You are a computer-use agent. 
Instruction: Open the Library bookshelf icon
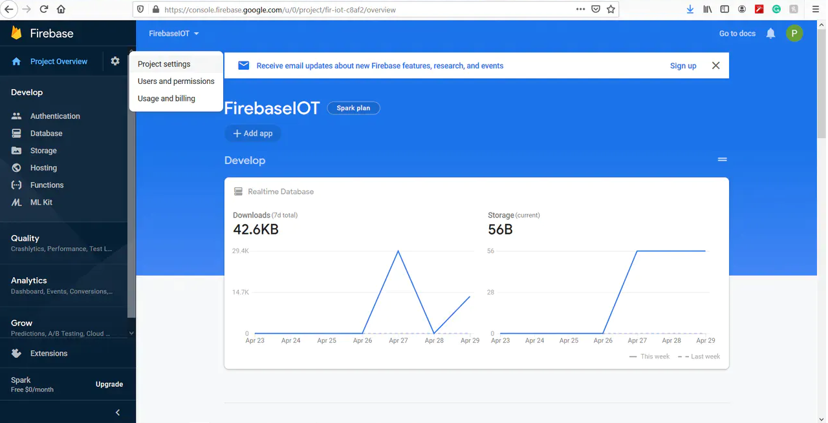point(708,10)
